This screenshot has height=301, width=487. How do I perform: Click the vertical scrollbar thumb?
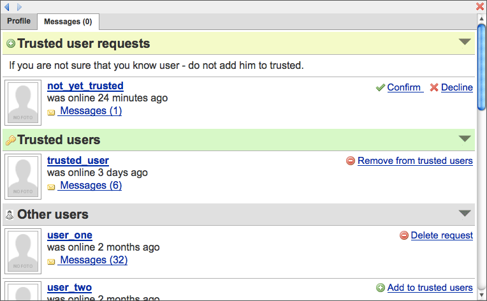tap(482, 64)
